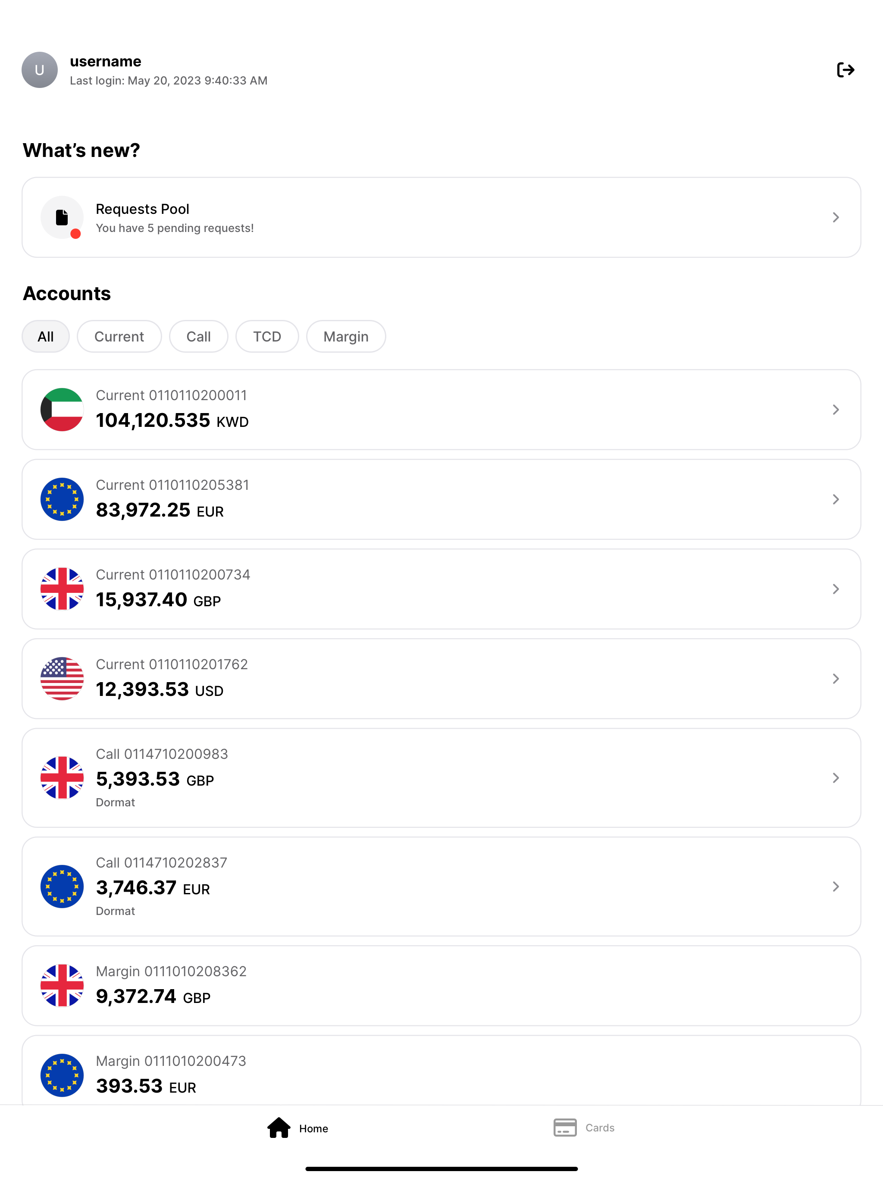This screenshot has height=1178, width=883.
Task: Tap the Home house icon
Action: (x=279, y=1128)
